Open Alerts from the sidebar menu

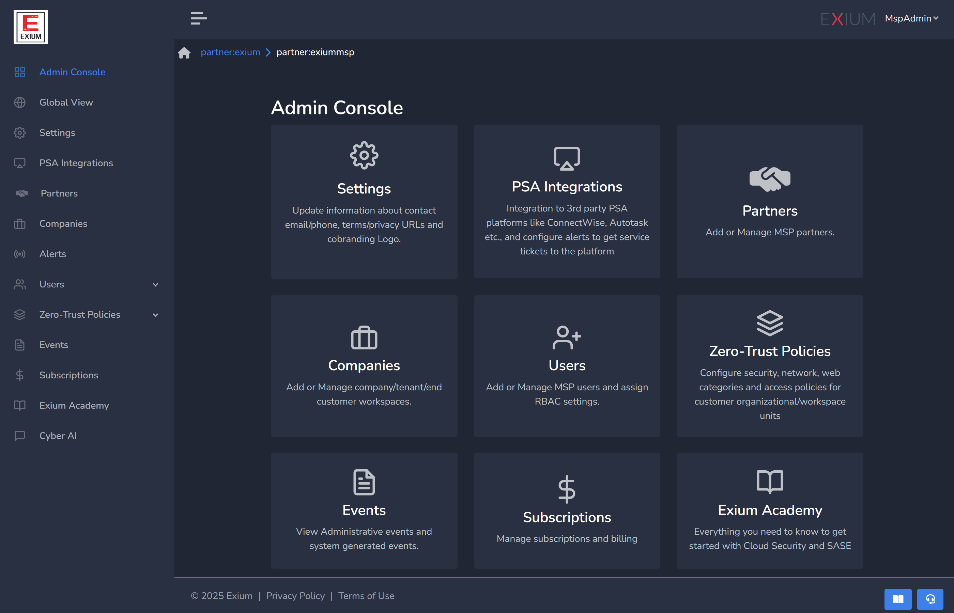pyautogui.click(x=52, y=254)
